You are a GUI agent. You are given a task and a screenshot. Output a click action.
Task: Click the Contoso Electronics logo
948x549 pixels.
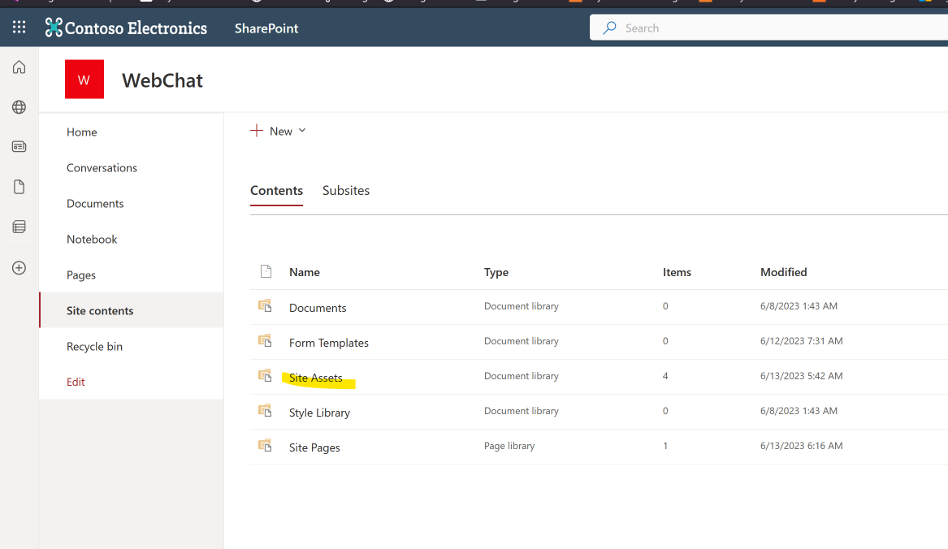126,28
